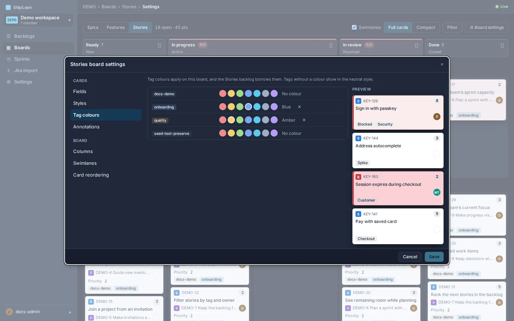Screen dimensions: 514x321
Task: Click the Save button
Action: click(x=434, y=257)
